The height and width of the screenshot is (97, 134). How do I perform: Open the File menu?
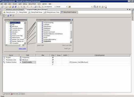click(x=2, y=4)
